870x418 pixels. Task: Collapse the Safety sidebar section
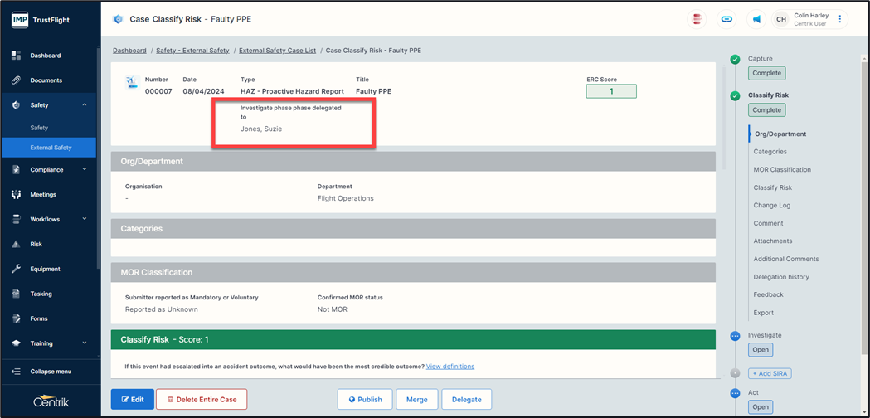(x=84, y=105)
